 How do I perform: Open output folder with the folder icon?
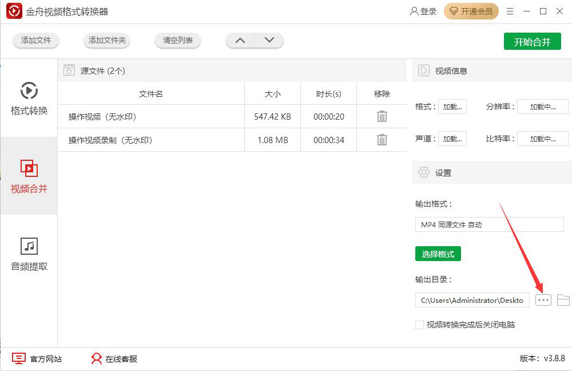[563, 300]
